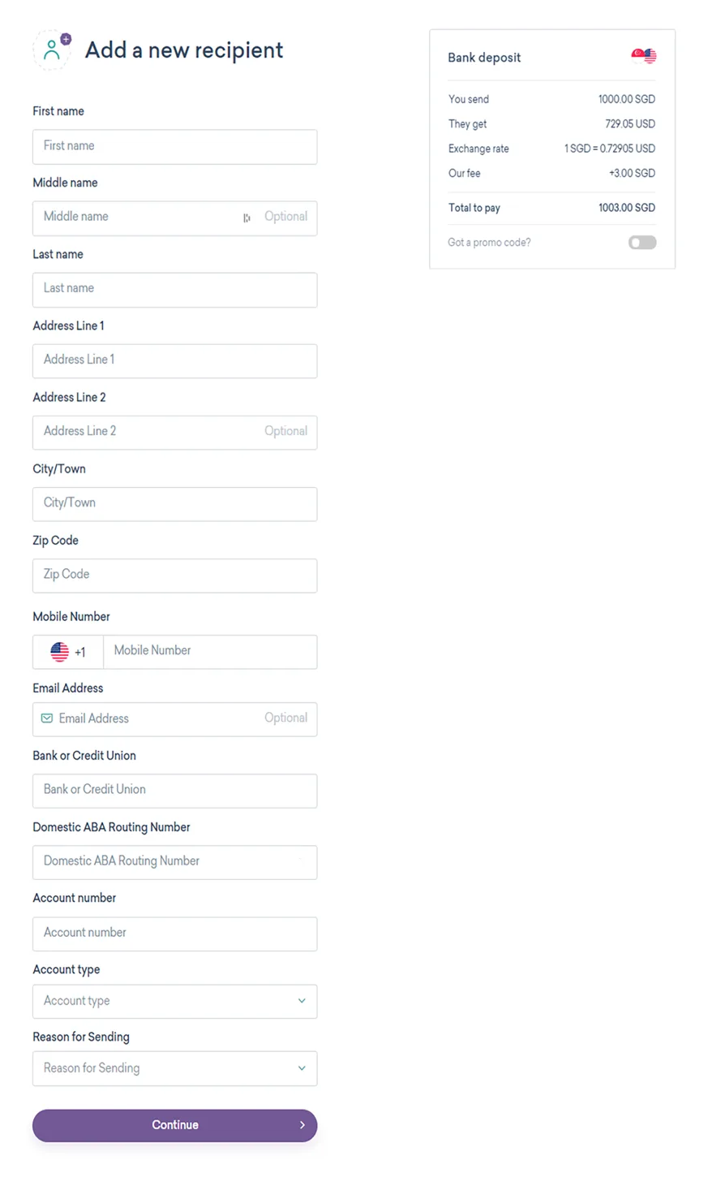Click the add recipient avatar icon
Image resolution: width=708 pixels, height=1186 pixels.
[51, 50]
